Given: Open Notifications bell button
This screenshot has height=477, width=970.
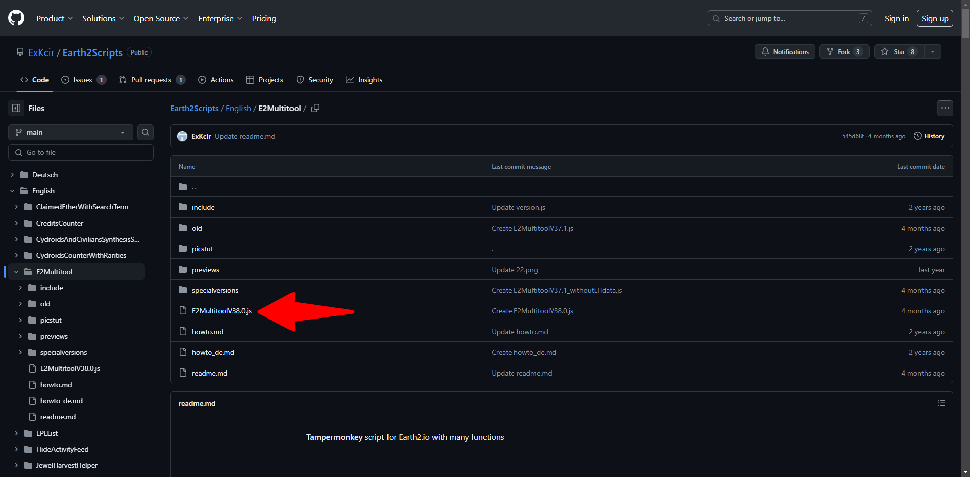Looking at the screenshot, I should pyautogui.click(x=785, y=51).
